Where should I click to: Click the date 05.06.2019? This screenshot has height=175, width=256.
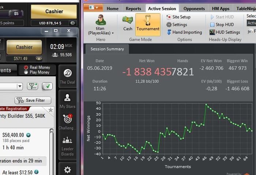click(x=99, y=68)
